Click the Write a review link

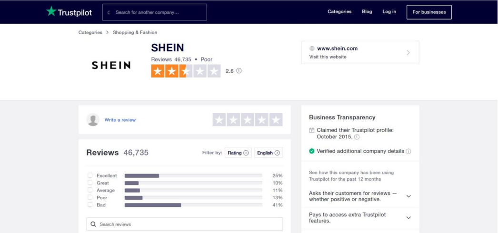120,120
